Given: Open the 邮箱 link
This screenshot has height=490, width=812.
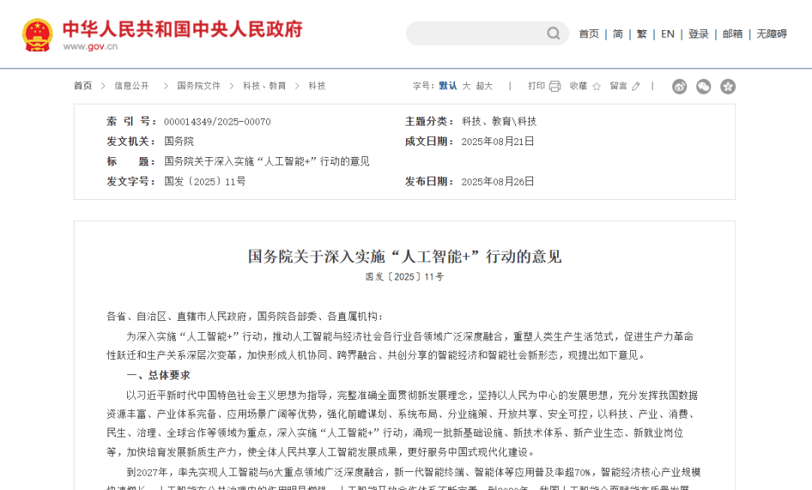Looking at the screenshot, I should 732,34.
